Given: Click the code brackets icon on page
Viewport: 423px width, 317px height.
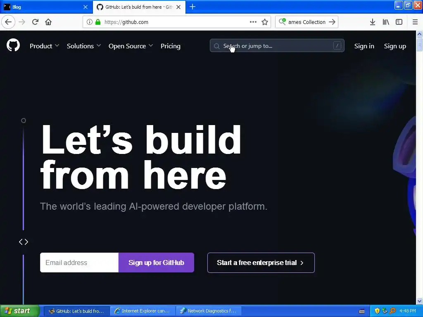Looking at the screenshot, I should [24, 242].
